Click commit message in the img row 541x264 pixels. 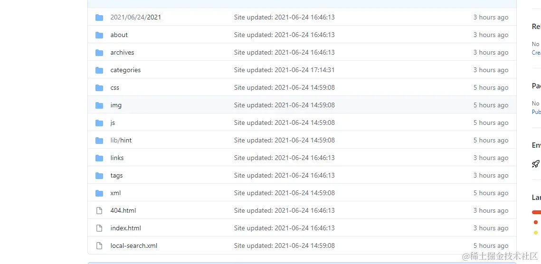(x=285, y=105)
